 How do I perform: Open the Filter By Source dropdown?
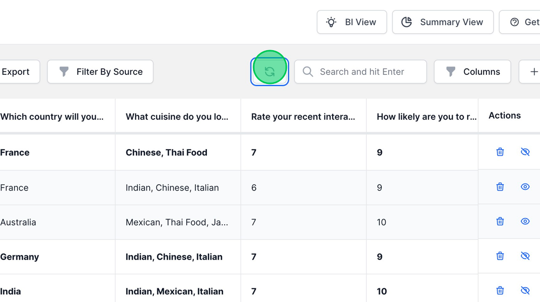click(x=100, y=71)
